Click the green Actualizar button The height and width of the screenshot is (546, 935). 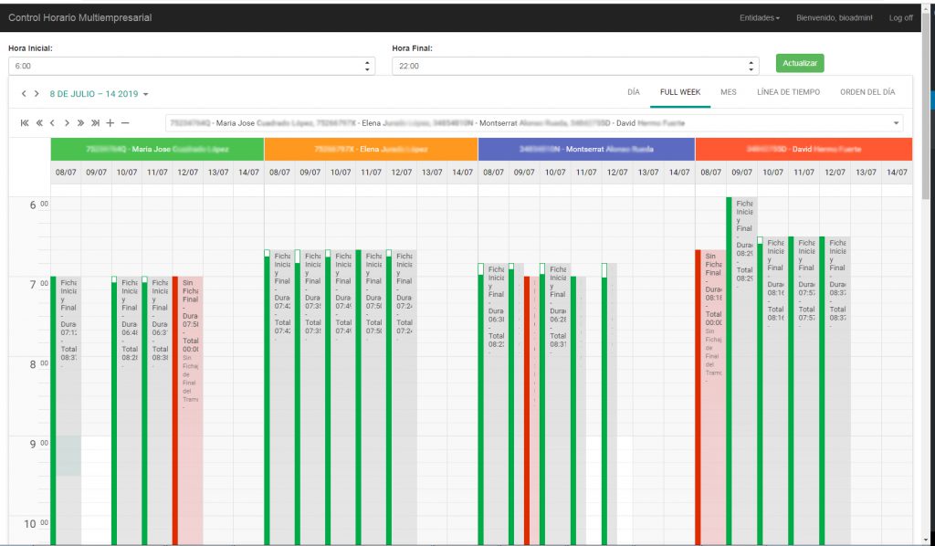coord(800,63)
